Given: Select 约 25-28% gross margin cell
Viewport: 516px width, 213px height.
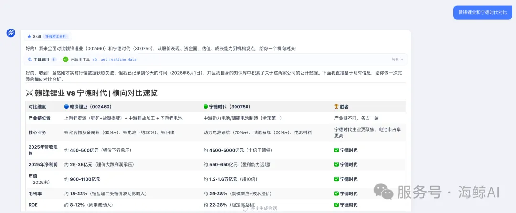Looking at the screenshot, I should (x=238, y=193).
